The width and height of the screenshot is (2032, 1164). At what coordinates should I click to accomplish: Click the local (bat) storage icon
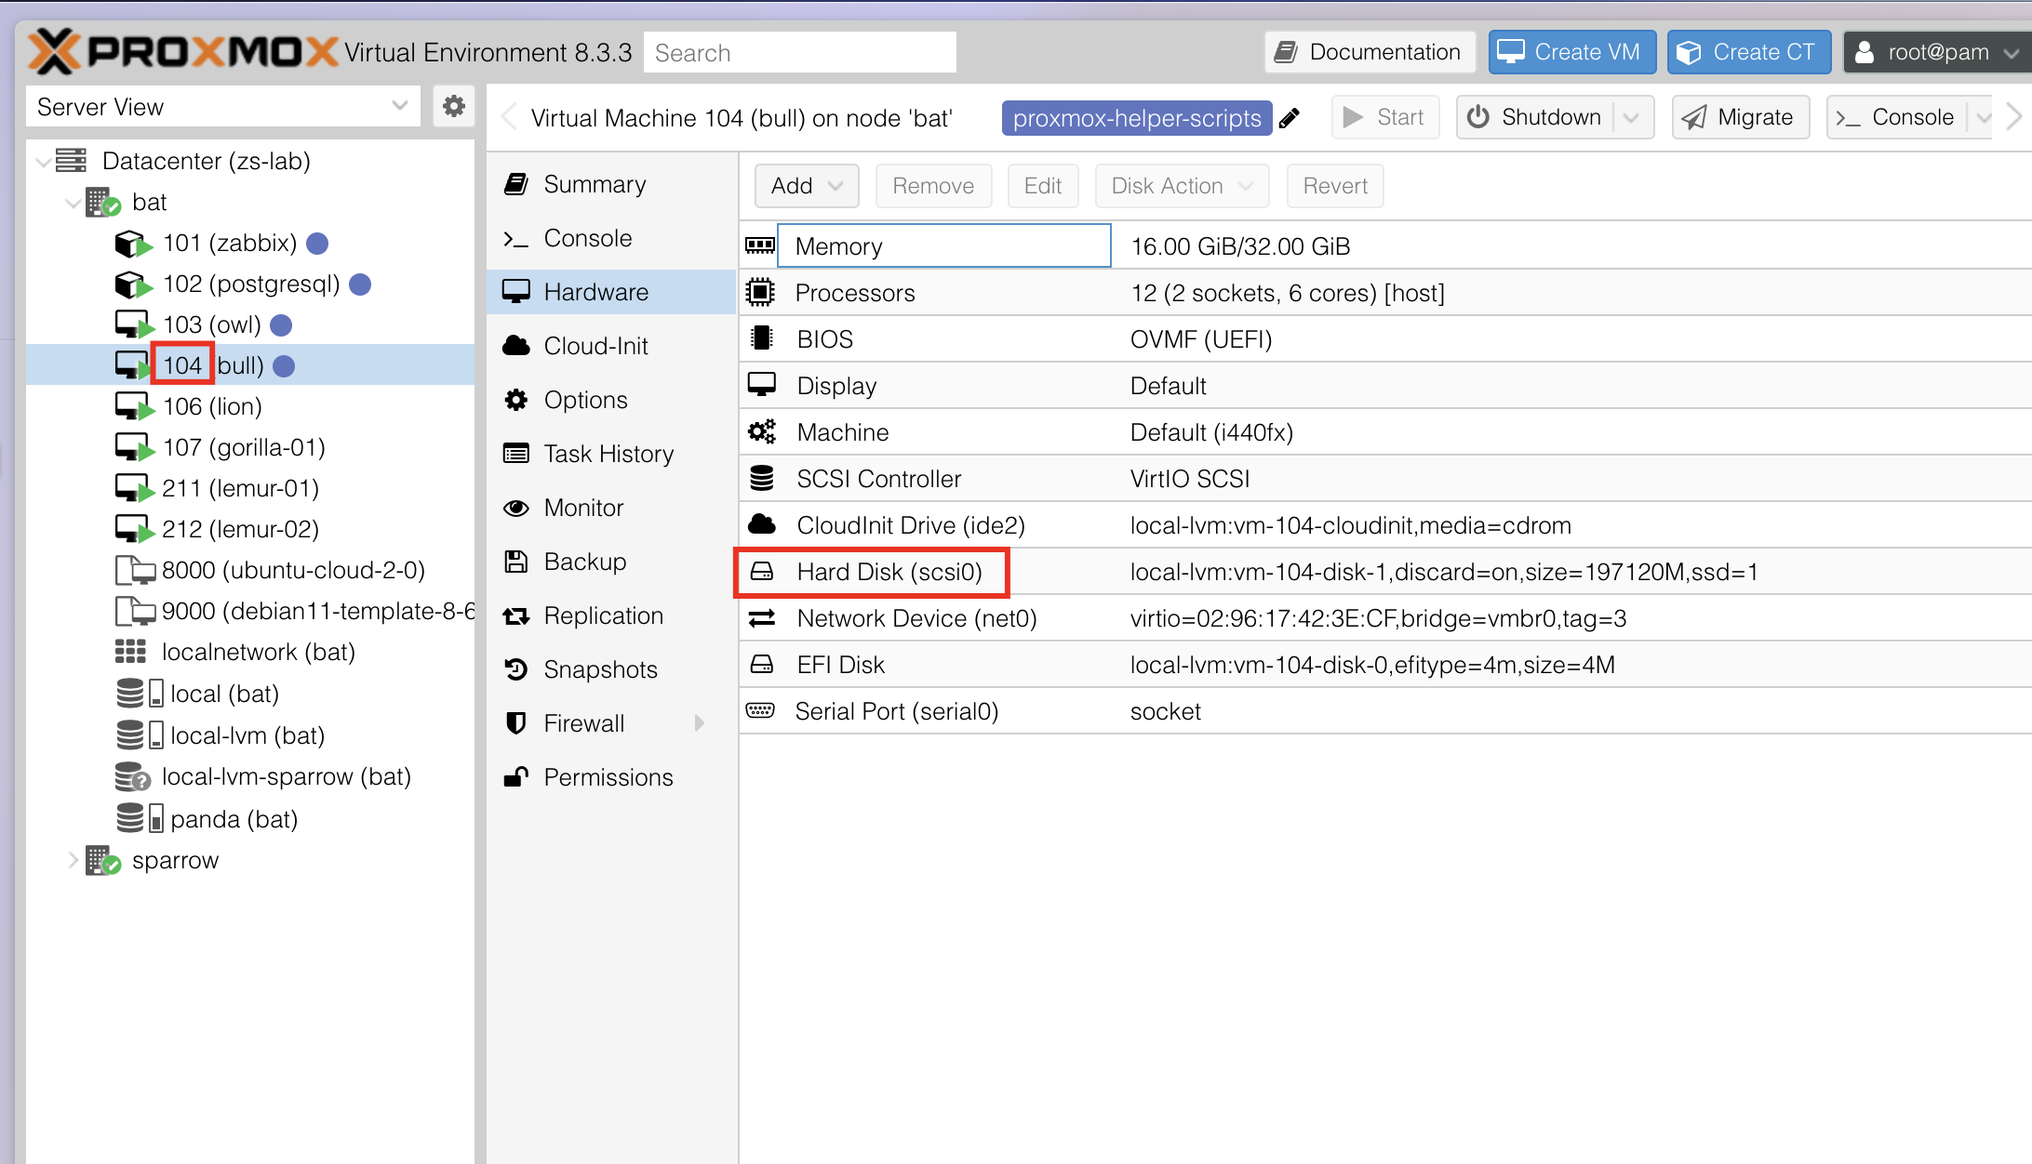140,694
